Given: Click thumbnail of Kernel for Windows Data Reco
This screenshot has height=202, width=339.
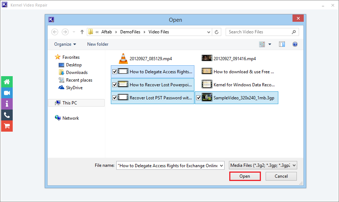Looking at the screenshot, I should click(x=207, y=84).
